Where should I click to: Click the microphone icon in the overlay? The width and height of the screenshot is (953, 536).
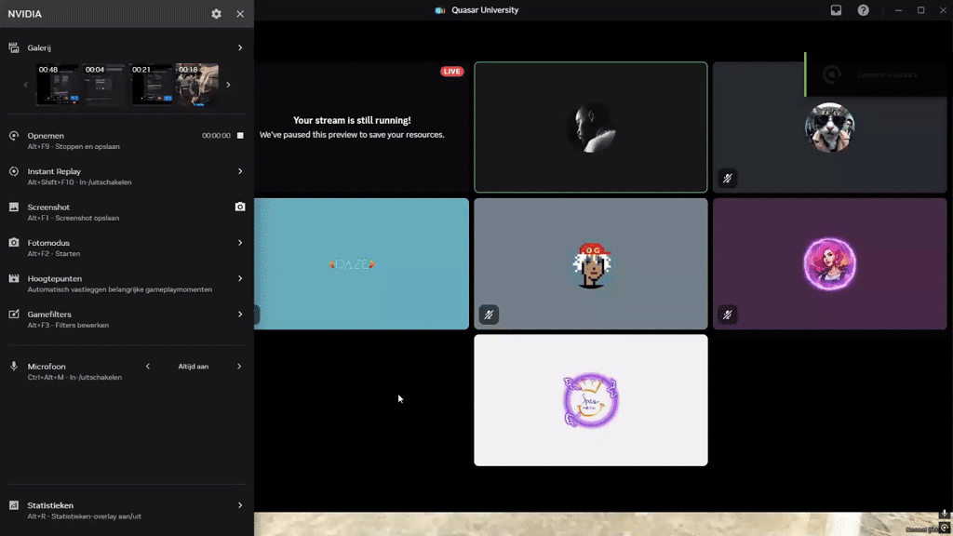14,367
